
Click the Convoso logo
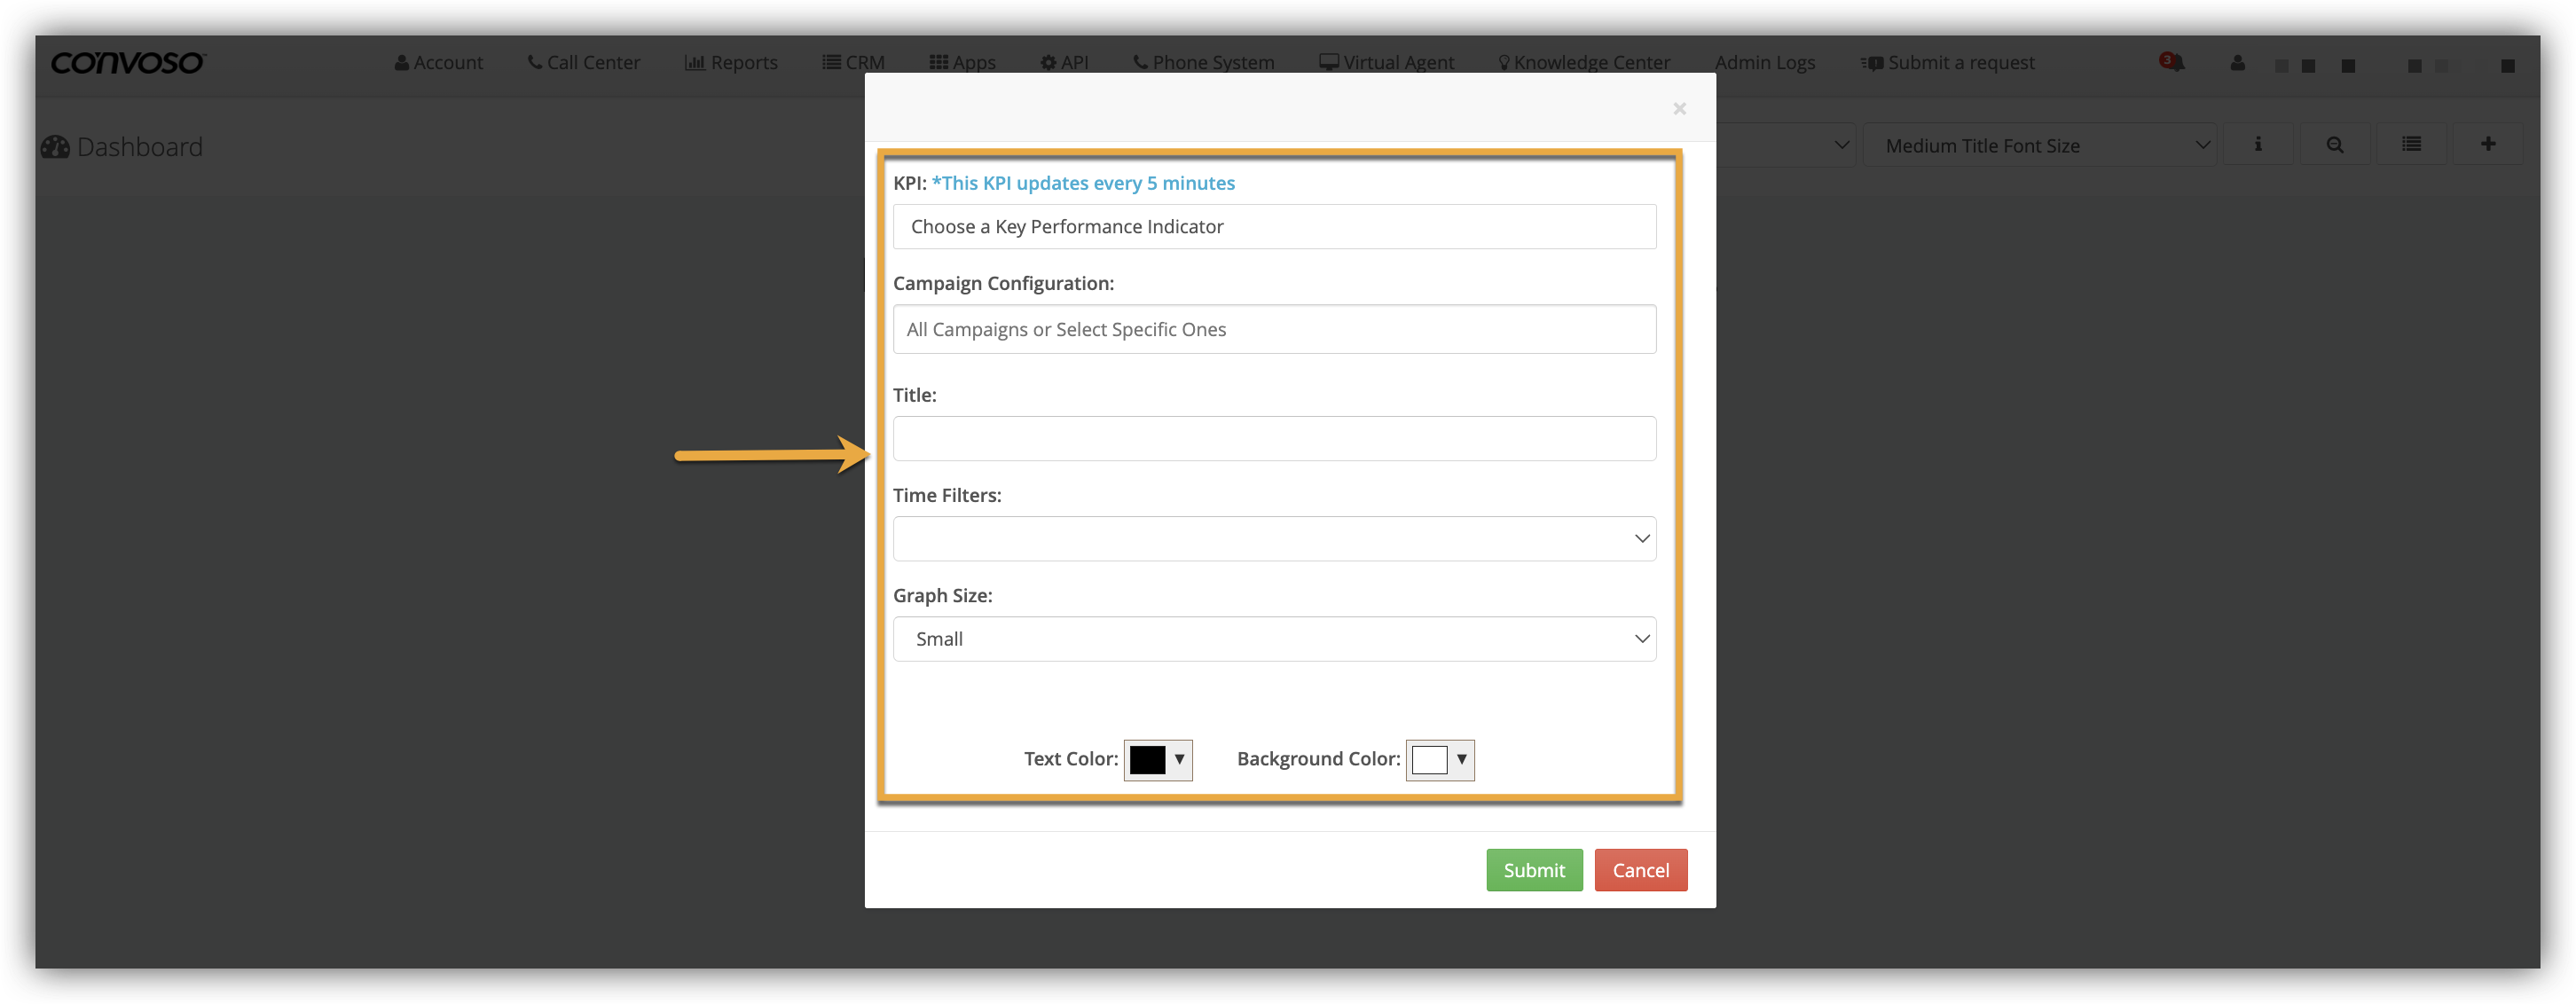coord(128,63)
